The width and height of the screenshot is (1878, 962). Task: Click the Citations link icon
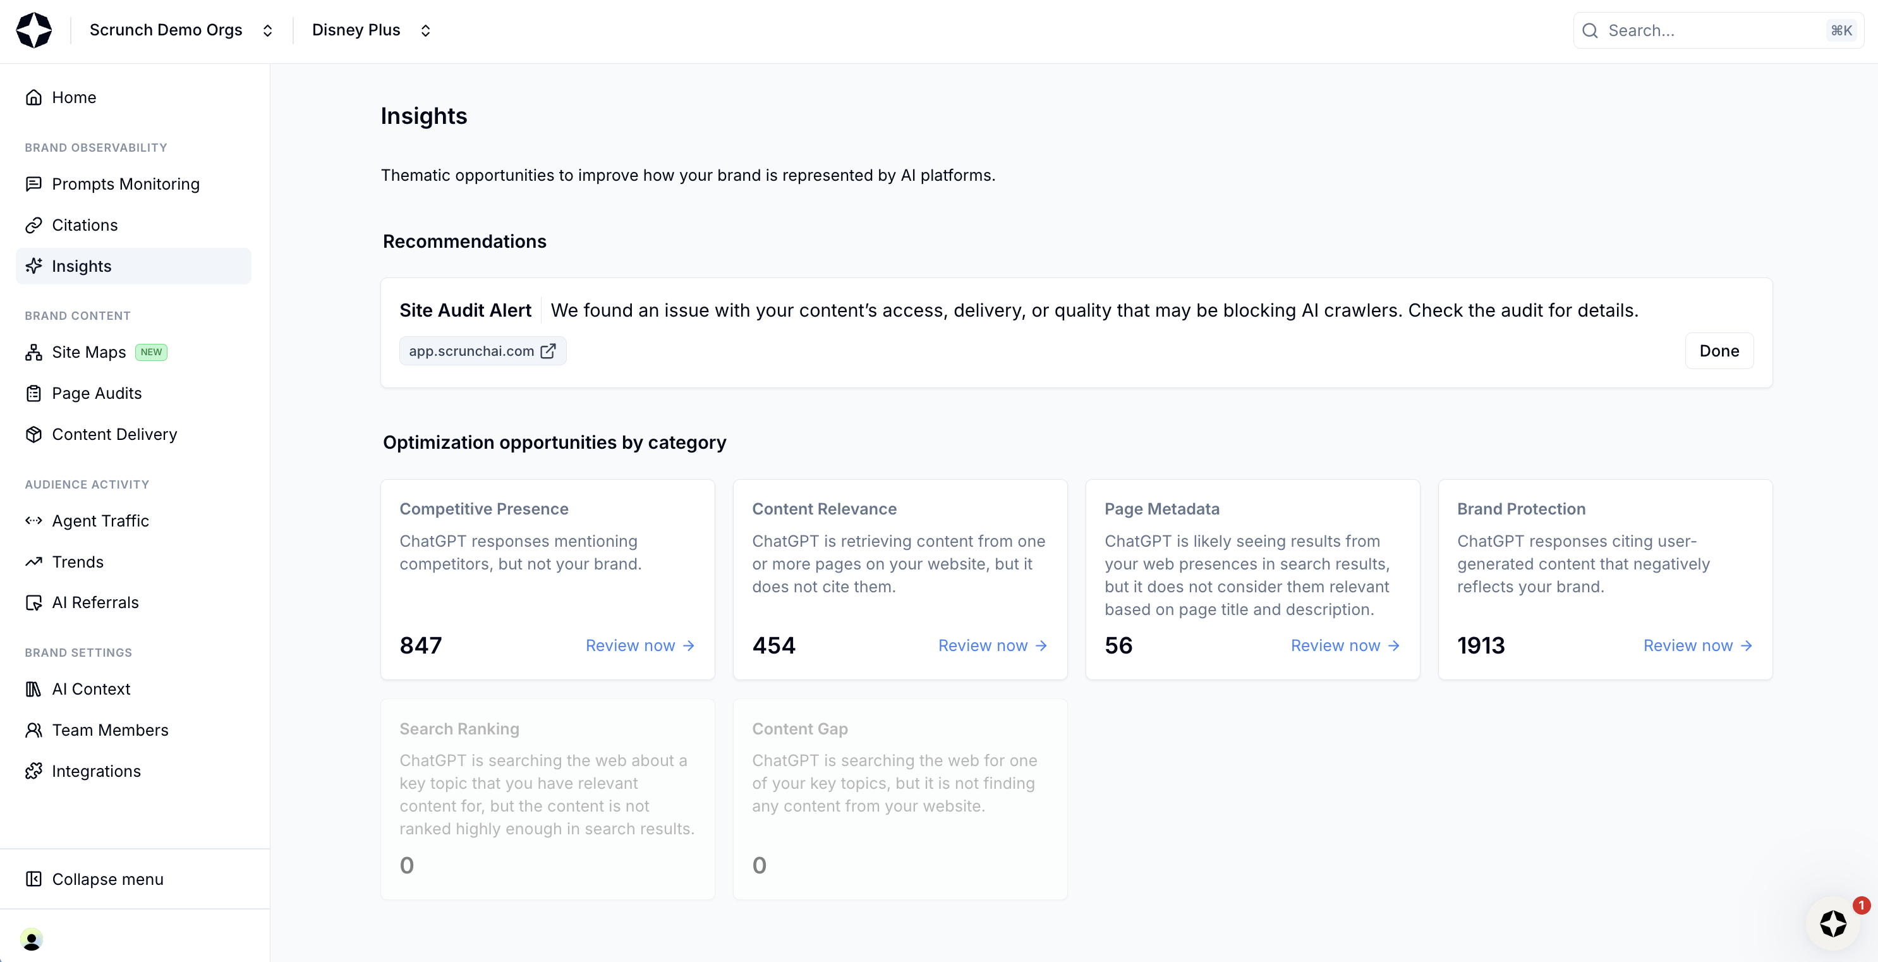pos(33,224)
